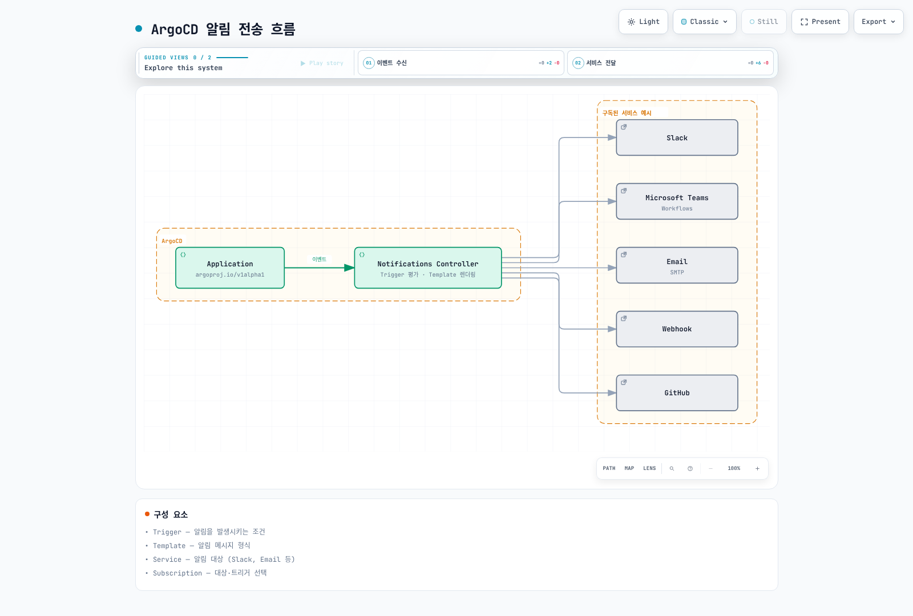Screen dimensions: 913x616
Task: Select guided view 01 이벤트 수신
Action: 460,63
